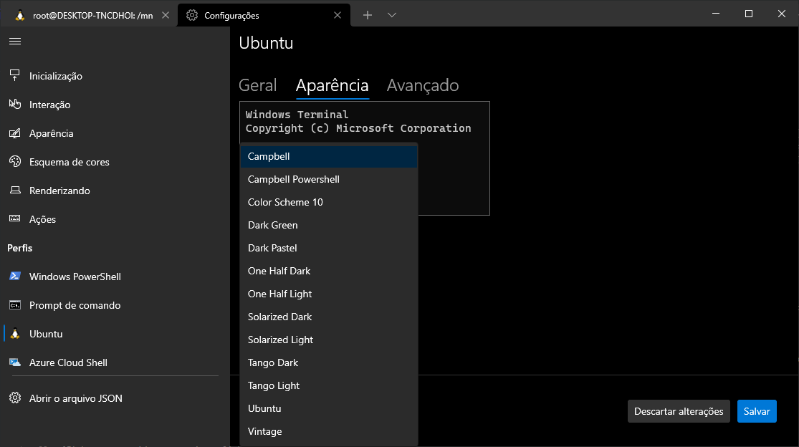
Task: Expand the new tab profile dropdown arrow
Action: click(391, 15)
